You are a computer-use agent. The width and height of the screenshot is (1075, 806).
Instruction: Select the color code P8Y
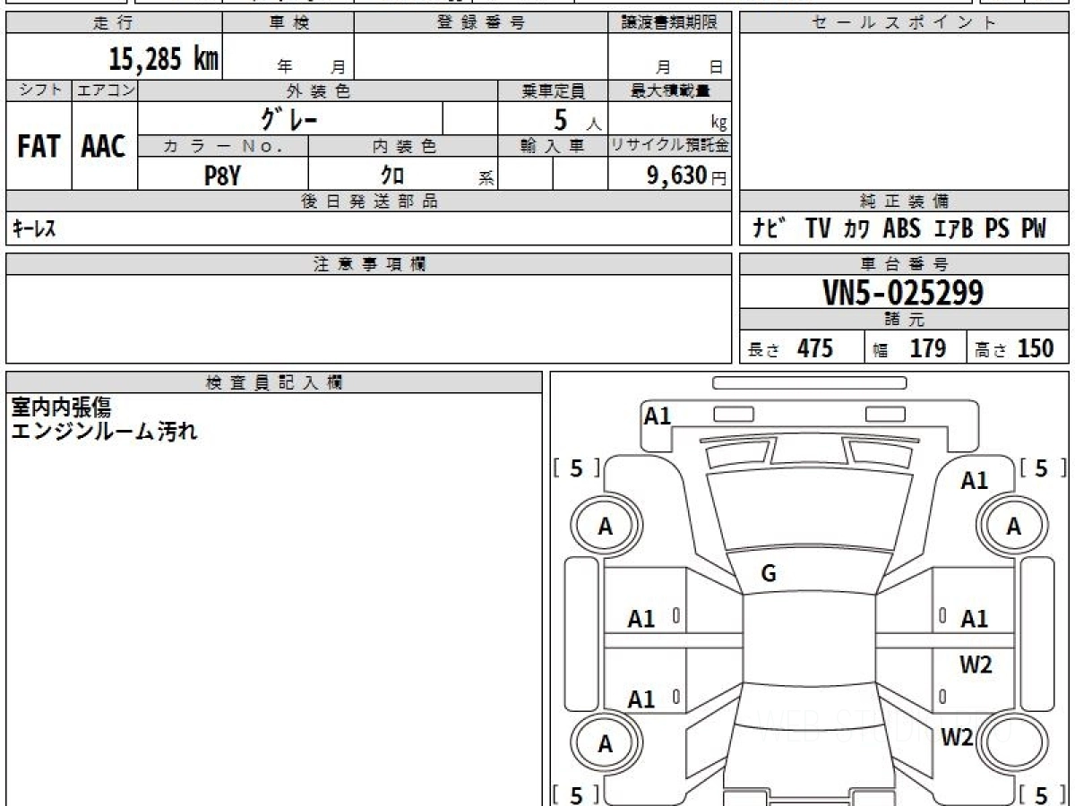[x=222, y=176]
